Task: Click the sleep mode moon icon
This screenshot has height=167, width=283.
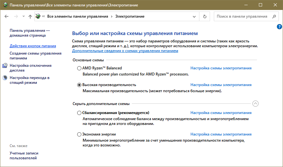Action: (5, 78)
